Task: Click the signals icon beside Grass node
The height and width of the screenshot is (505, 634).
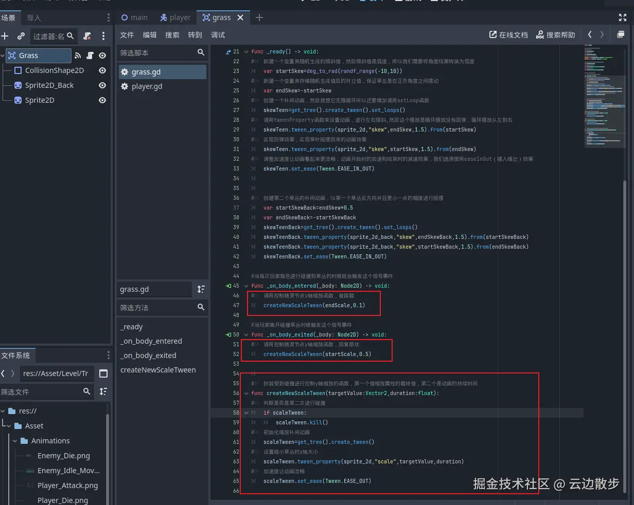Action: 78,55
